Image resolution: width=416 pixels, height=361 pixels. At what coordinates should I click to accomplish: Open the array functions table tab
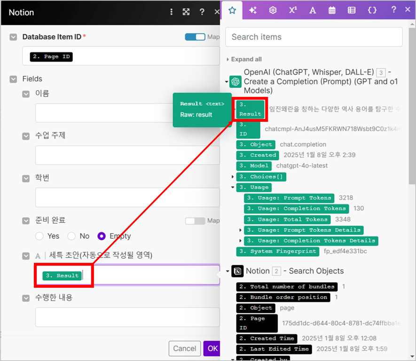tap(352, 10)
